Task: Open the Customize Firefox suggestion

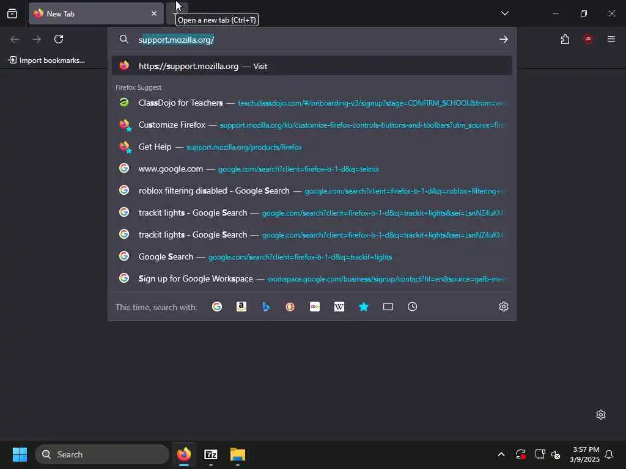Action: point(312,125)
